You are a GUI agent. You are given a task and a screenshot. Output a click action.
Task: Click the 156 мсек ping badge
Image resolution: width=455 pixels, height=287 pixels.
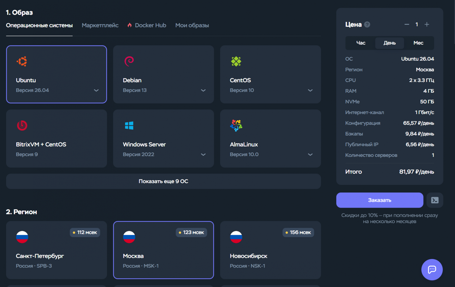click(x=298, y=232)
